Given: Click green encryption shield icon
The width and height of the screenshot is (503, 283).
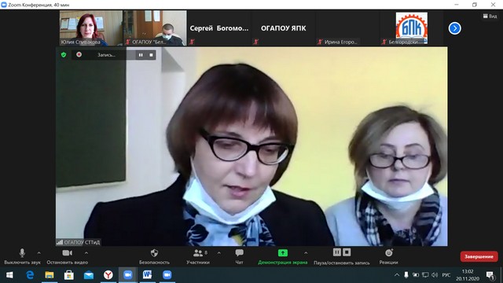Looking at the screenshot, I should [x=64, y=55].
